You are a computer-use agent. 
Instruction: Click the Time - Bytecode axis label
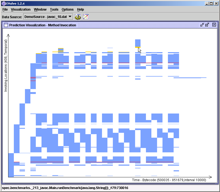point(169,180)
